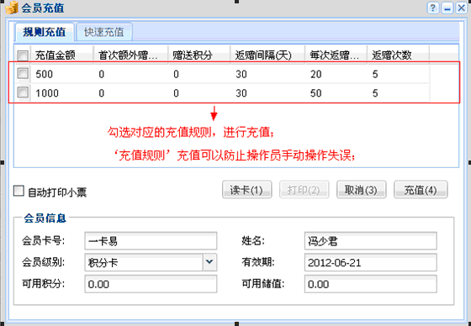The image size is (471, 326).
Task: Sort by 充值金额 column header
Action: pyautogui.click(x=63, y=55)
